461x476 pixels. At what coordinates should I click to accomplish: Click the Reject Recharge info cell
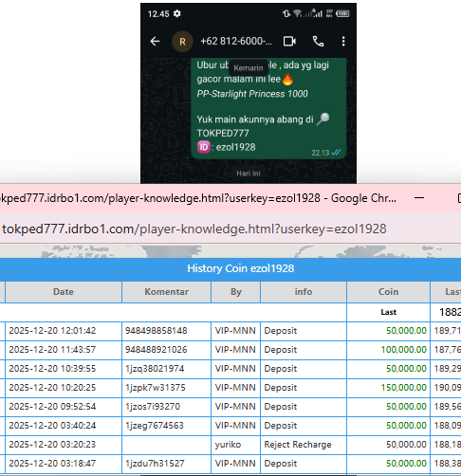(x=298, y=445)
